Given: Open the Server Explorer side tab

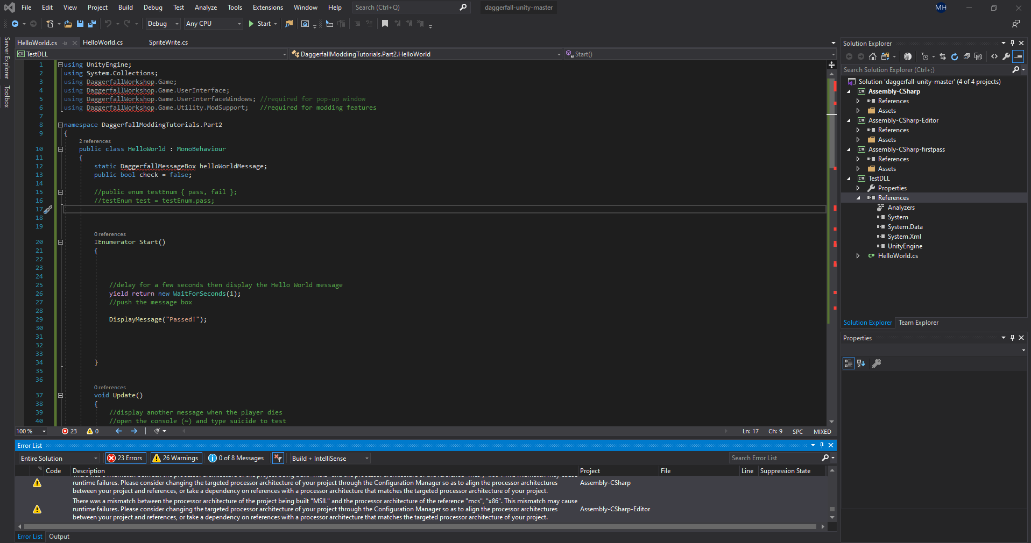Looking at the screenshot, I should click(x=7, y=58).
